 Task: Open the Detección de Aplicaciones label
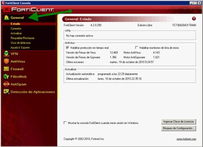click(x=33, y=92)
